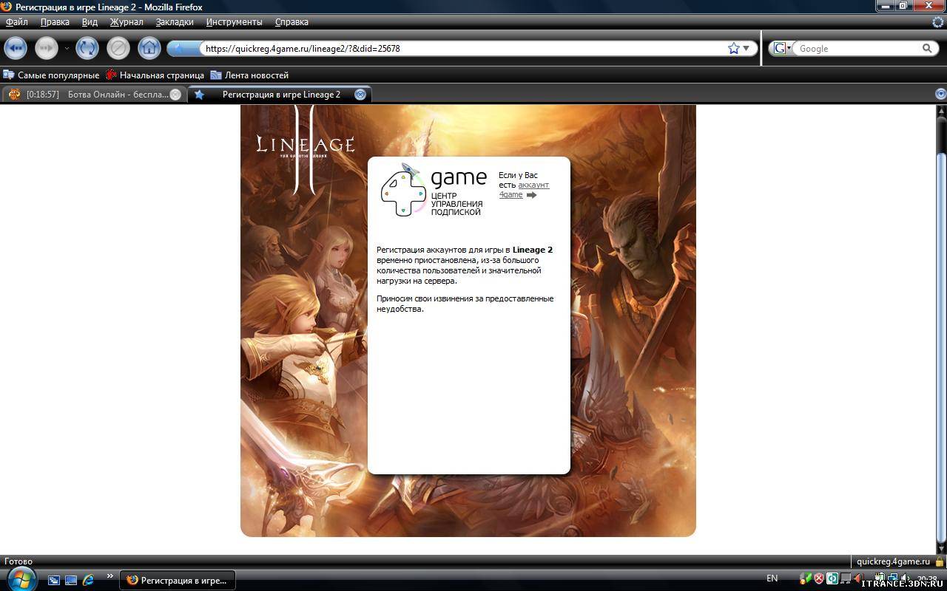
Task: Reload the page with the refresh button
Action: [87, 49]
